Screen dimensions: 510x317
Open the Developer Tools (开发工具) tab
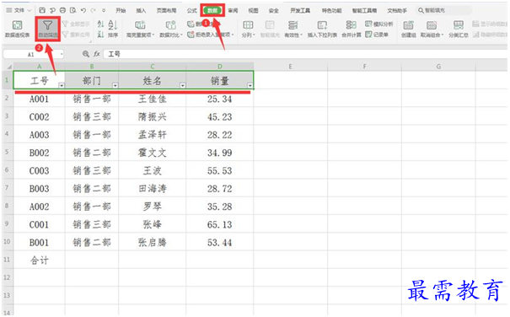[x=300, y=10]
